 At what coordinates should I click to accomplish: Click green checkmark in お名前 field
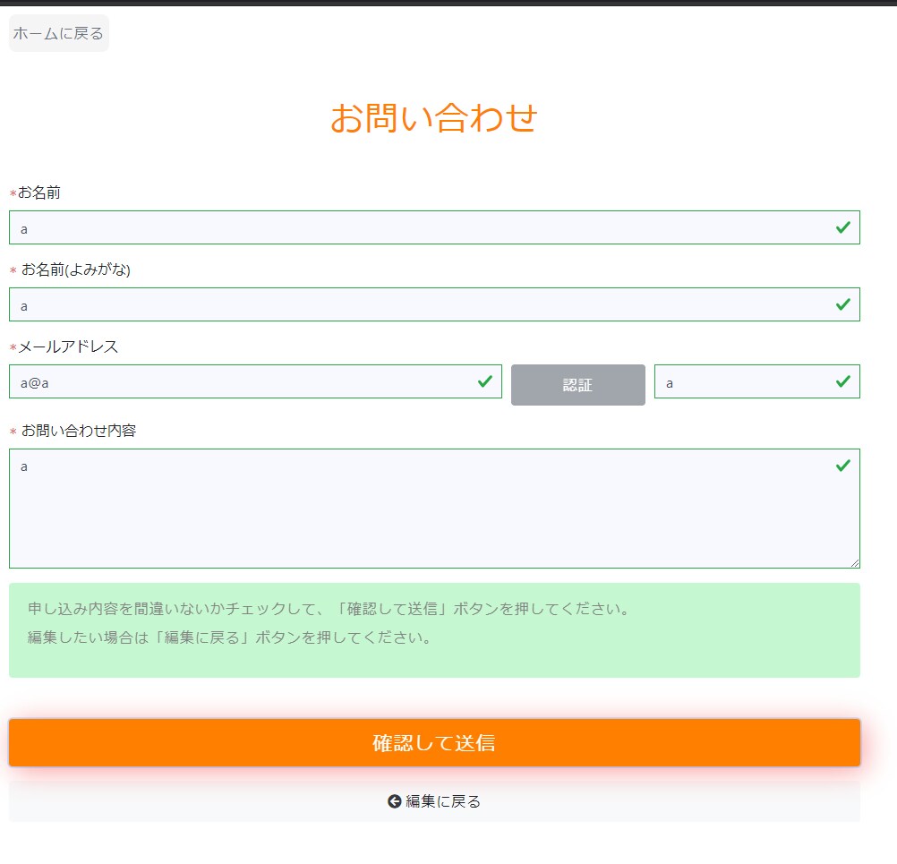(842, 227)
